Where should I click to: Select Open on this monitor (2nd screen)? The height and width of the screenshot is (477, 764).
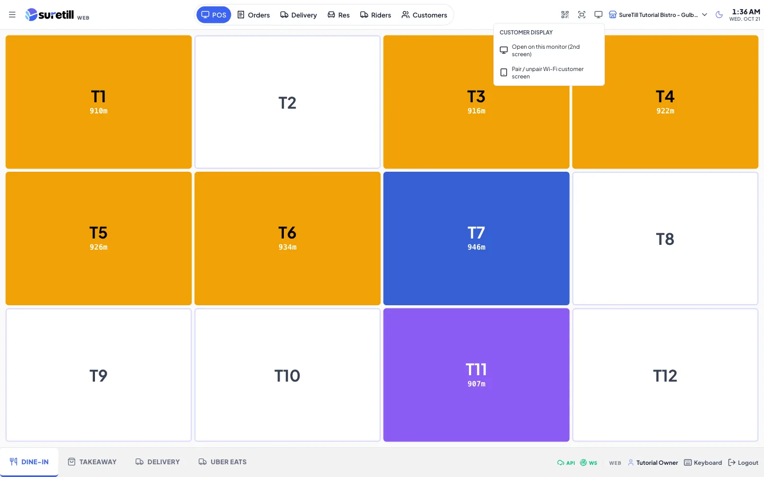pyautogui.click(x=549, y=50)
